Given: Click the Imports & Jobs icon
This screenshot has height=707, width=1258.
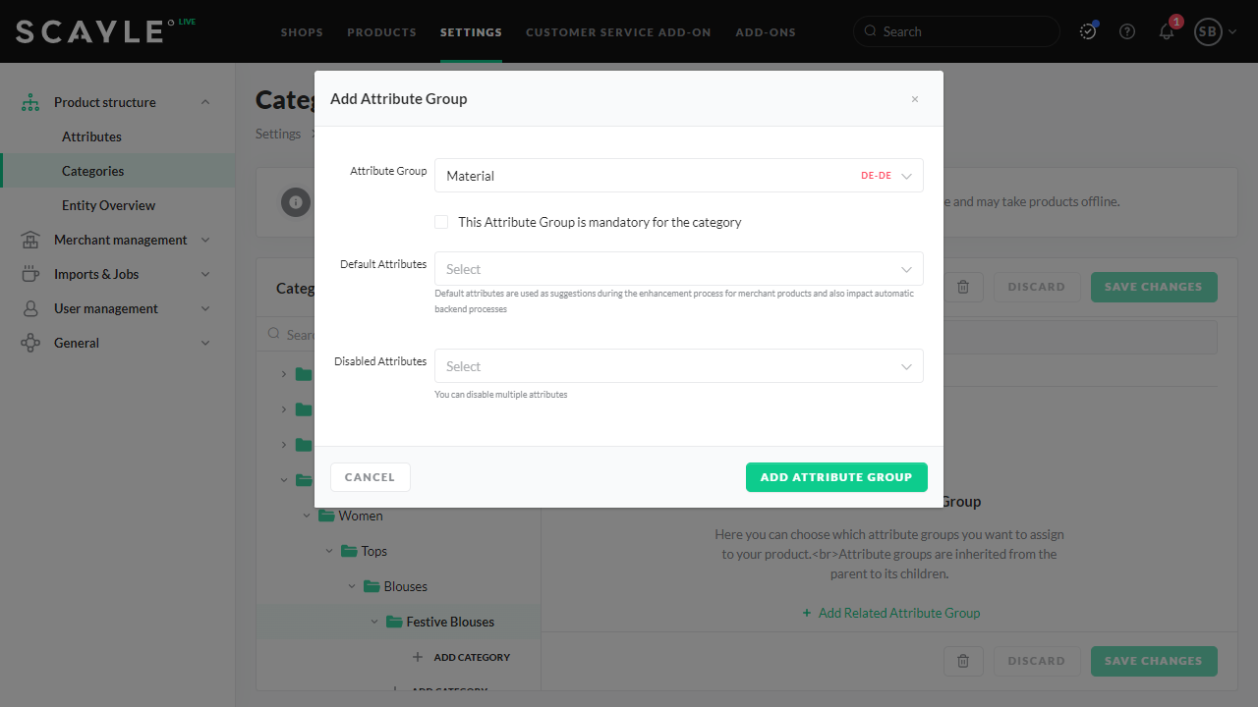Looking at the screenshot, I should point(30,274).
